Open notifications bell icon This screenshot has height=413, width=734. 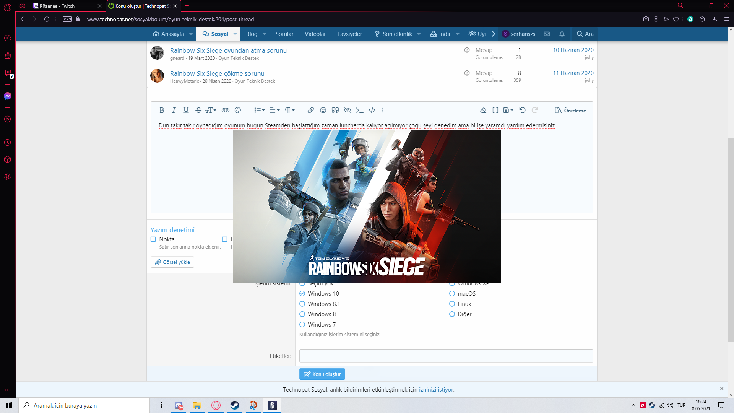coord(562,34)
